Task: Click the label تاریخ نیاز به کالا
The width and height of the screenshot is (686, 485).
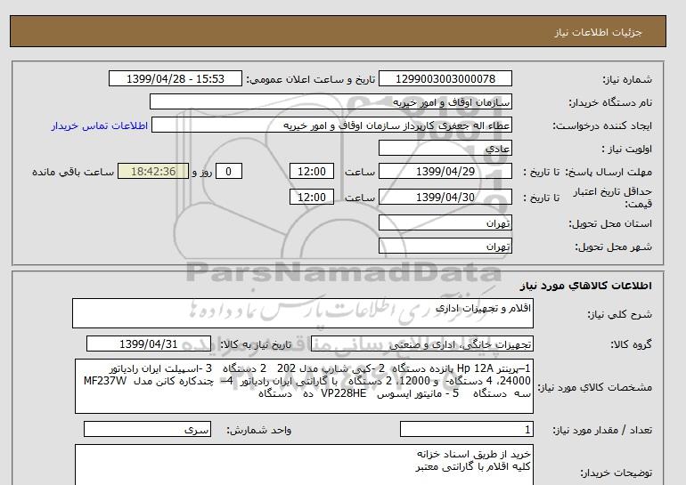Action: click(x=256, y=344)
